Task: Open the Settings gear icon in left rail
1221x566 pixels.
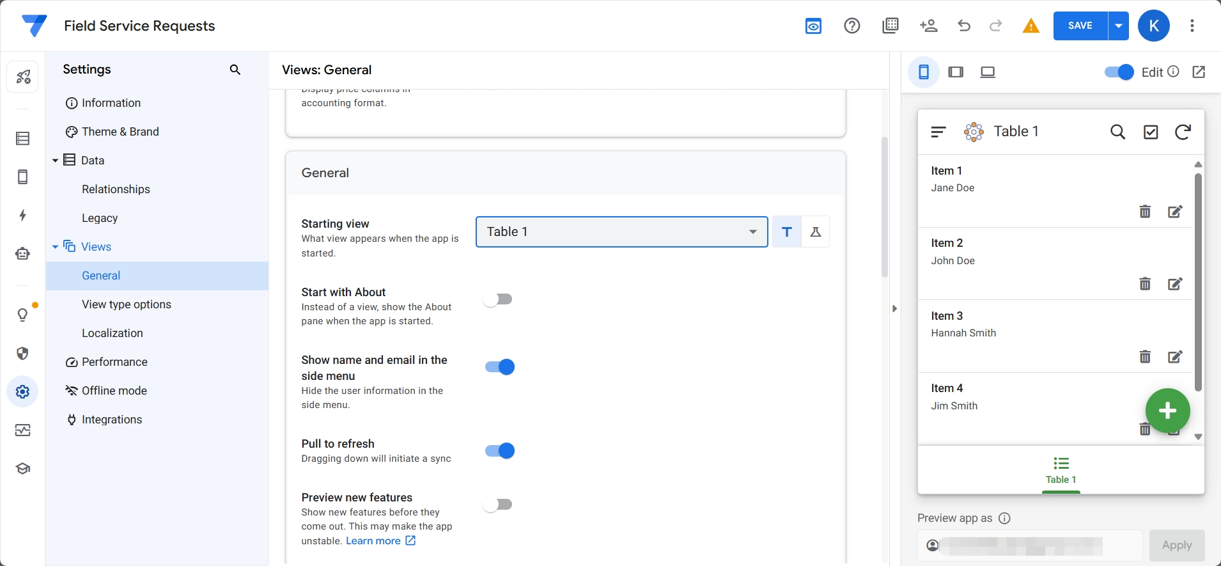Action: pos(23,391)
